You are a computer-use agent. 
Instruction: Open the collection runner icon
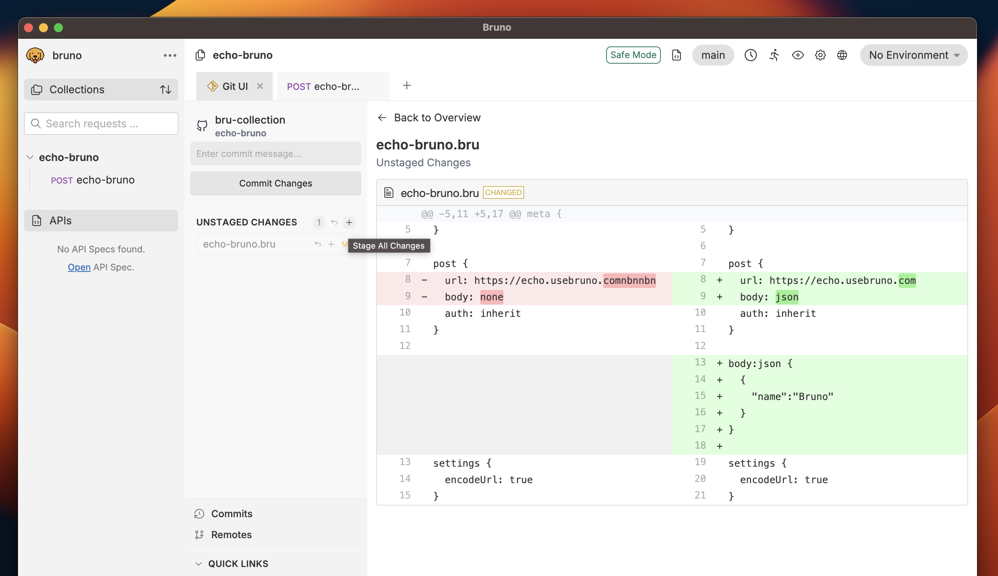tap(774, 55)
